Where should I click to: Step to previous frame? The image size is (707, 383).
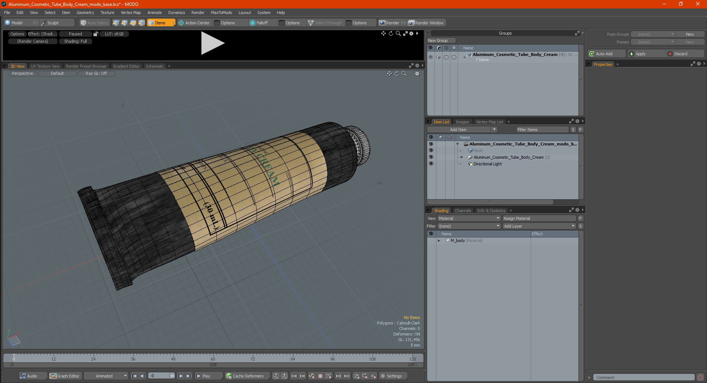[x=143, y=376]
